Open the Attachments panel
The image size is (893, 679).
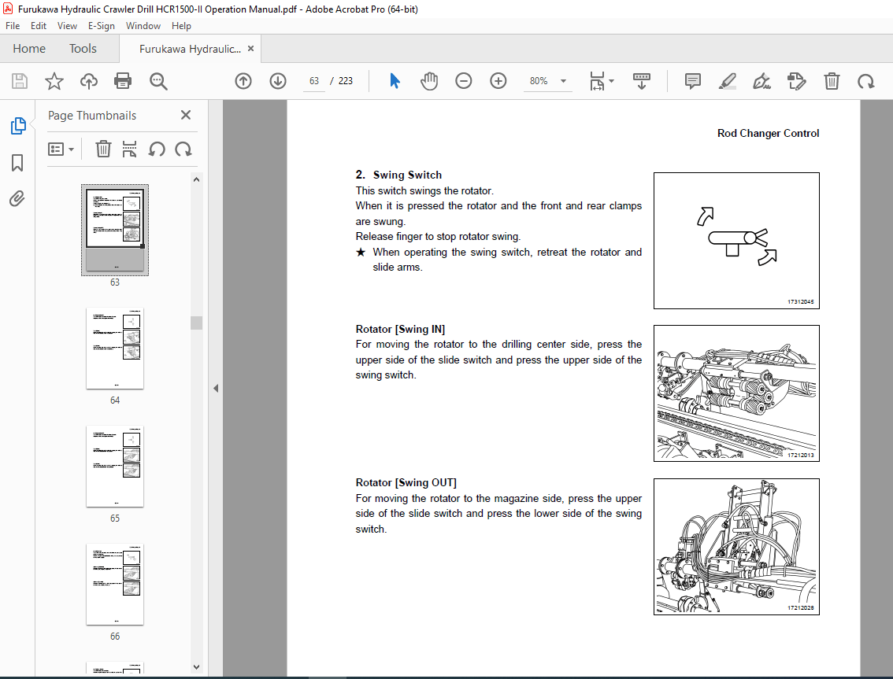tap(17, 198)
